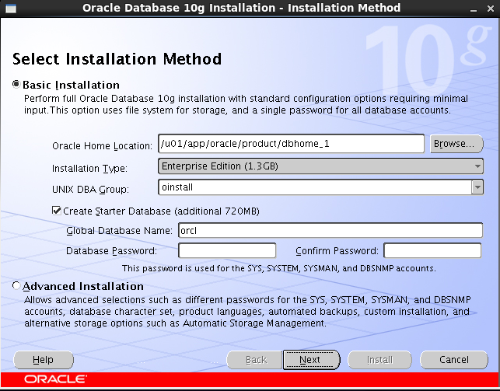Click the 'Installation Type:' label
This screenshot has width=500, height=391.
89,168
